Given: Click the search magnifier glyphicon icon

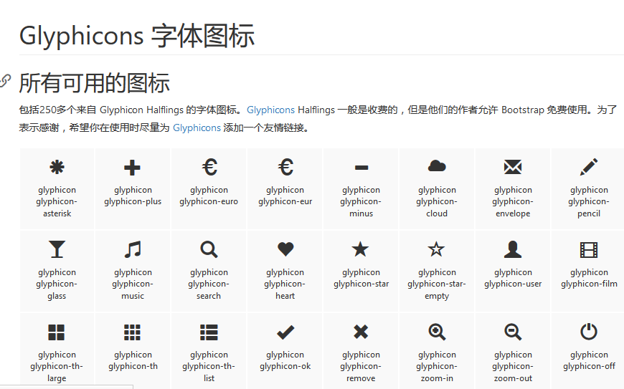Looking at the screenshot, I should click(209, 249).
